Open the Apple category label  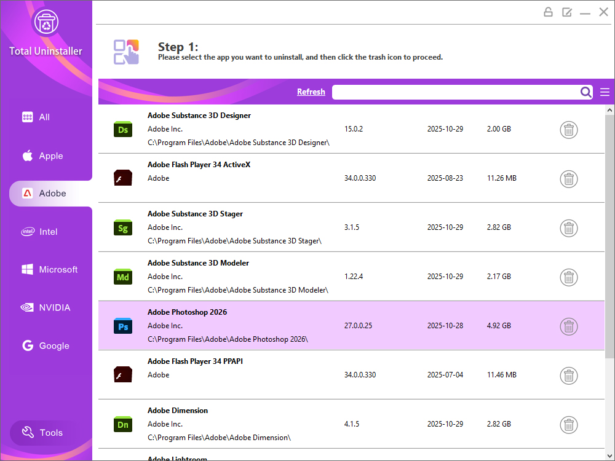51,156
